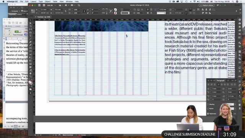
Task: Click the Fill and Stroke indicator in toolbox
Action: pyautogui.click(x=31, y=82)
